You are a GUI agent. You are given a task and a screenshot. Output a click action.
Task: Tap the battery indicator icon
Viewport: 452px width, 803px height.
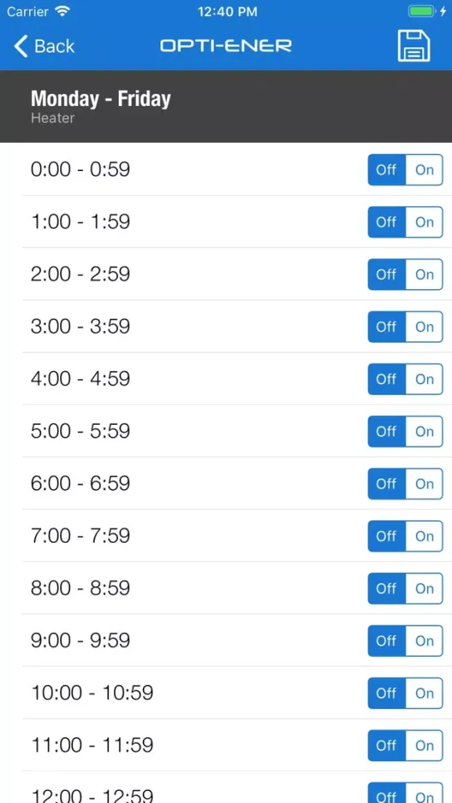coord(421,11)
